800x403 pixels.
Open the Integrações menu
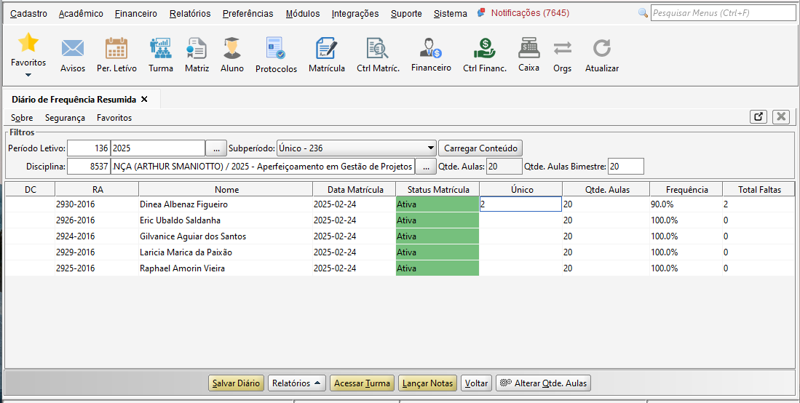click(x=355, y=14)
